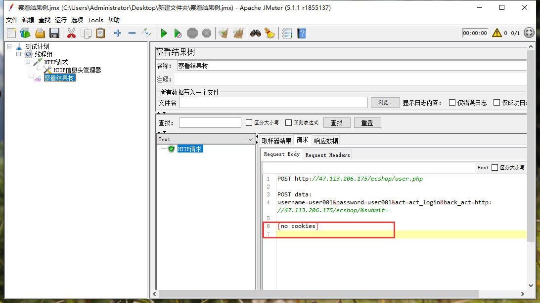
Task: Click the Clear All brooms icon
Action: [238, 34]
